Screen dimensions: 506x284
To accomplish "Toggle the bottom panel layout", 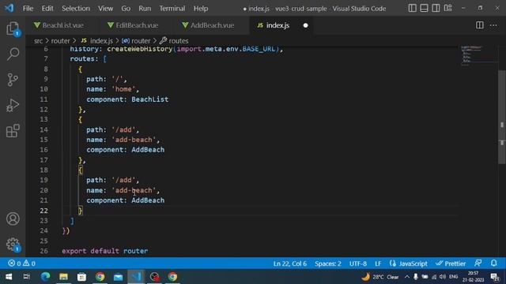I will [x=424, y=8].
